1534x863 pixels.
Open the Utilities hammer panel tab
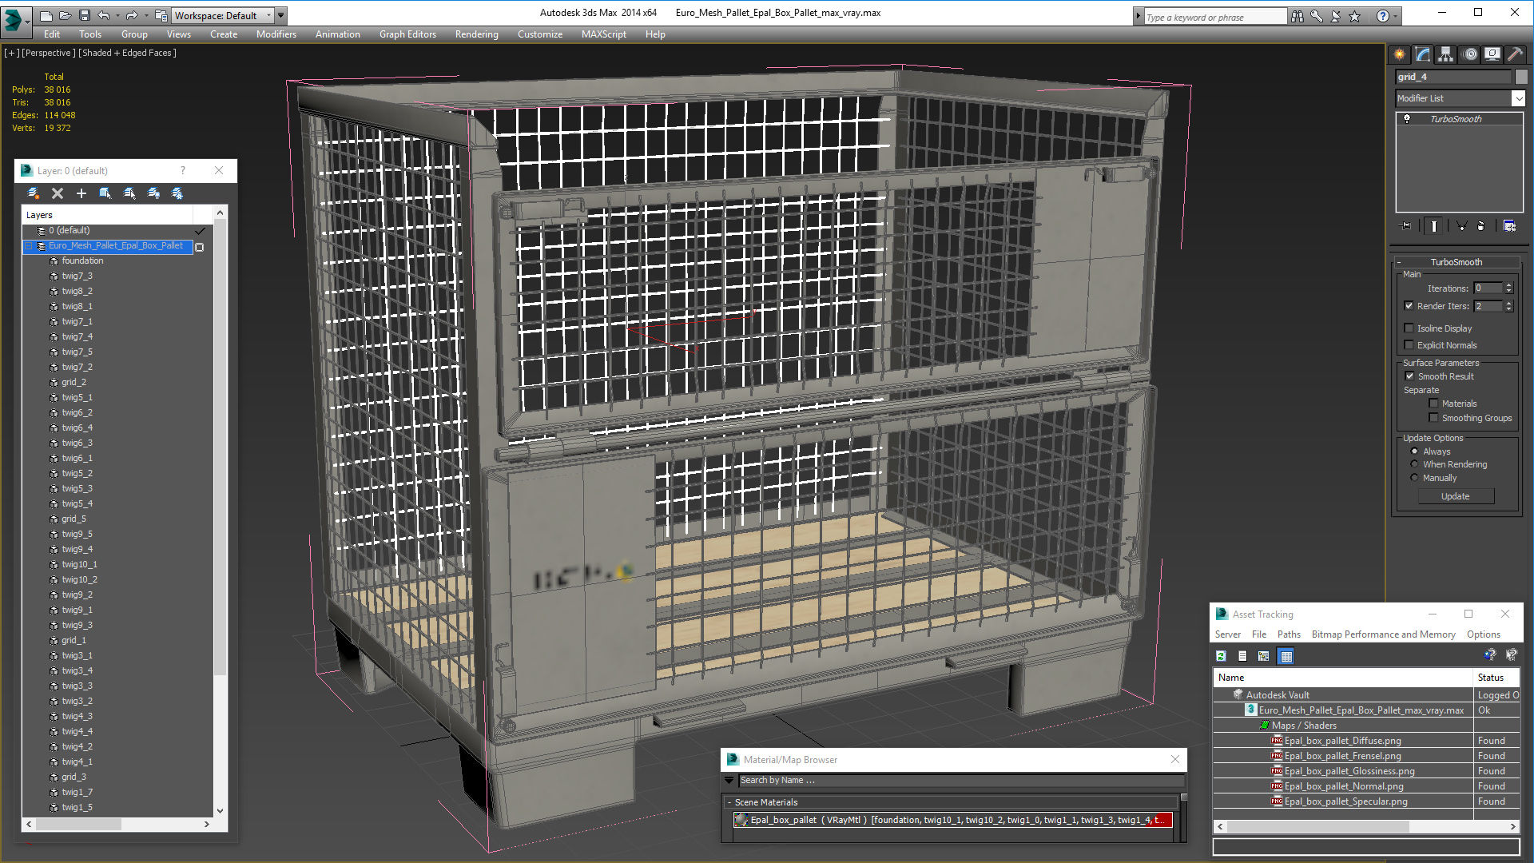pos(1515,54)
